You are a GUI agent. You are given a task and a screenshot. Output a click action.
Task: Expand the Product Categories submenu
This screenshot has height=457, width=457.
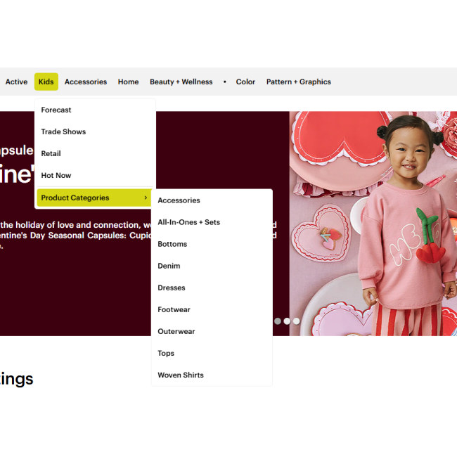(x=94, y=198)
